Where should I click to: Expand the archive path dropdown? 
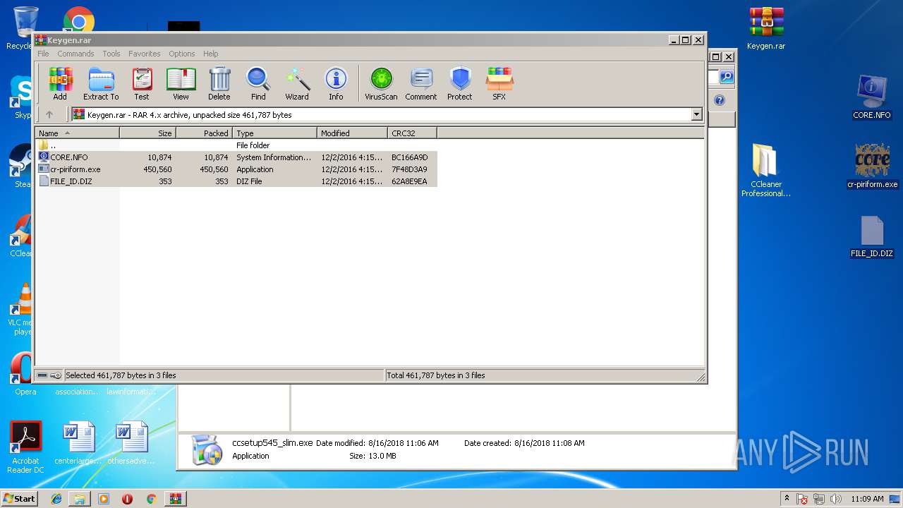coord(697,114)
